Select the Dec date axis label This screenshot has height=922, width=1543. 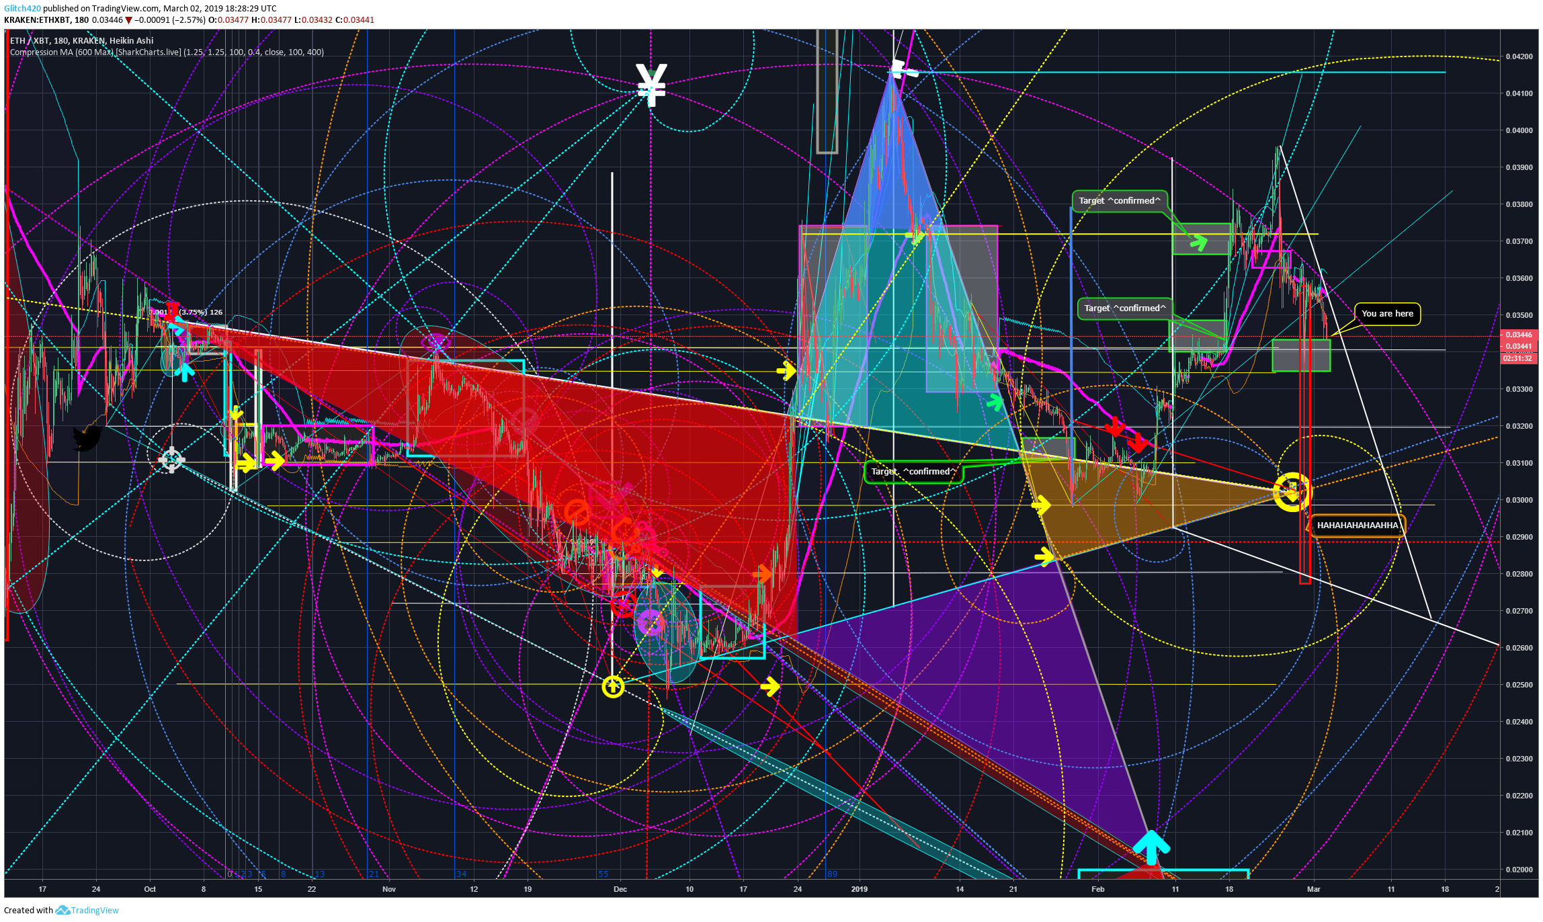620,889
